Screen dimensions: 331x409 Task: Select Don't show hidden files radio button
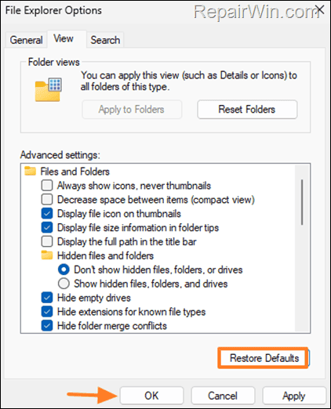point(64,270)
